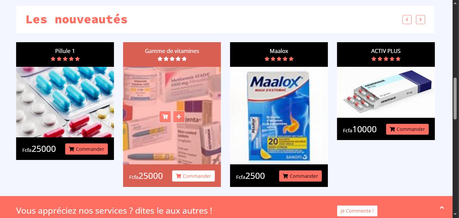Image resolution: width=459 pixels, height=218 pixels.
Task: Open the Pillule 1 product title
Action: (65, 51)
